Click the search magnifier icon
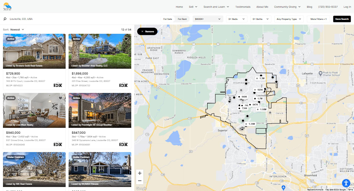This screenshot has height=191, width=354. coord(5,19)
